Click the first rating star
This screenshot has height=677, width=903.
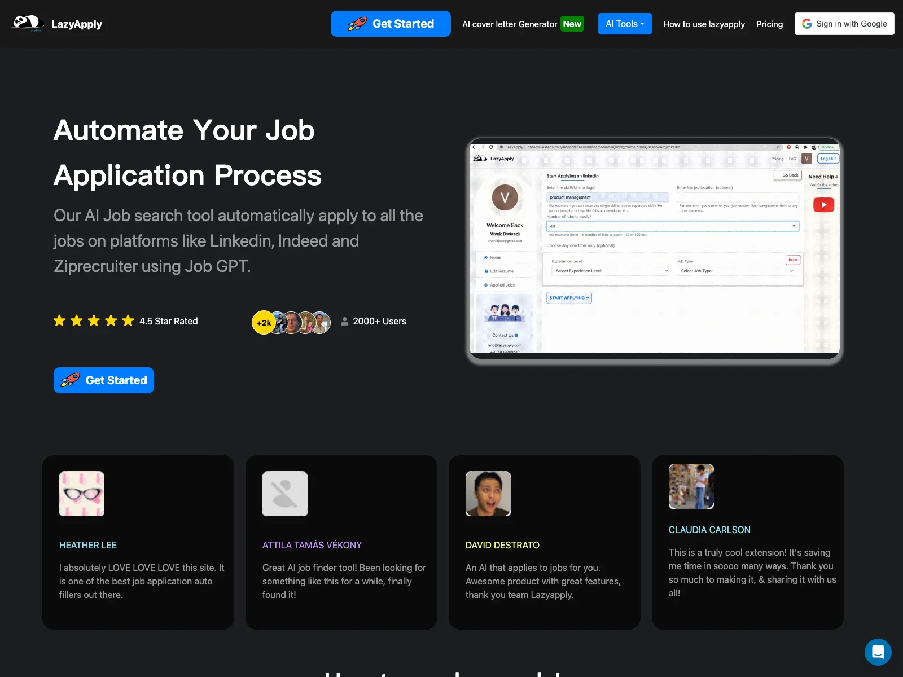59,321
